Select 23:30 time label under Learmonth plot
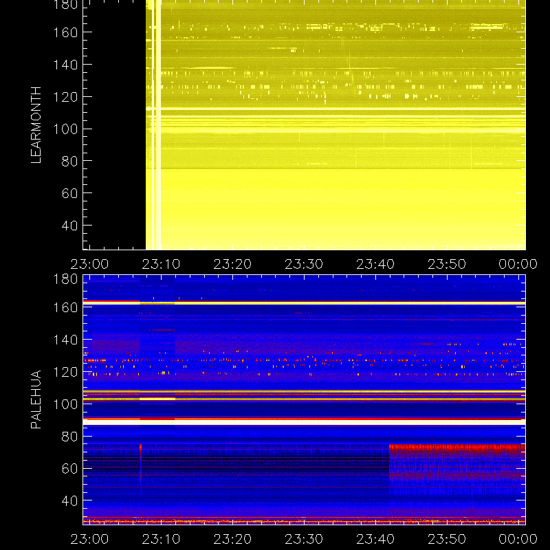550x550 pixels. coord(304,264)
